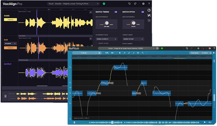The image size is (217, 126).
Task: Click Guide waveform zoom-to-fit icon
Action: pos(91,12)
